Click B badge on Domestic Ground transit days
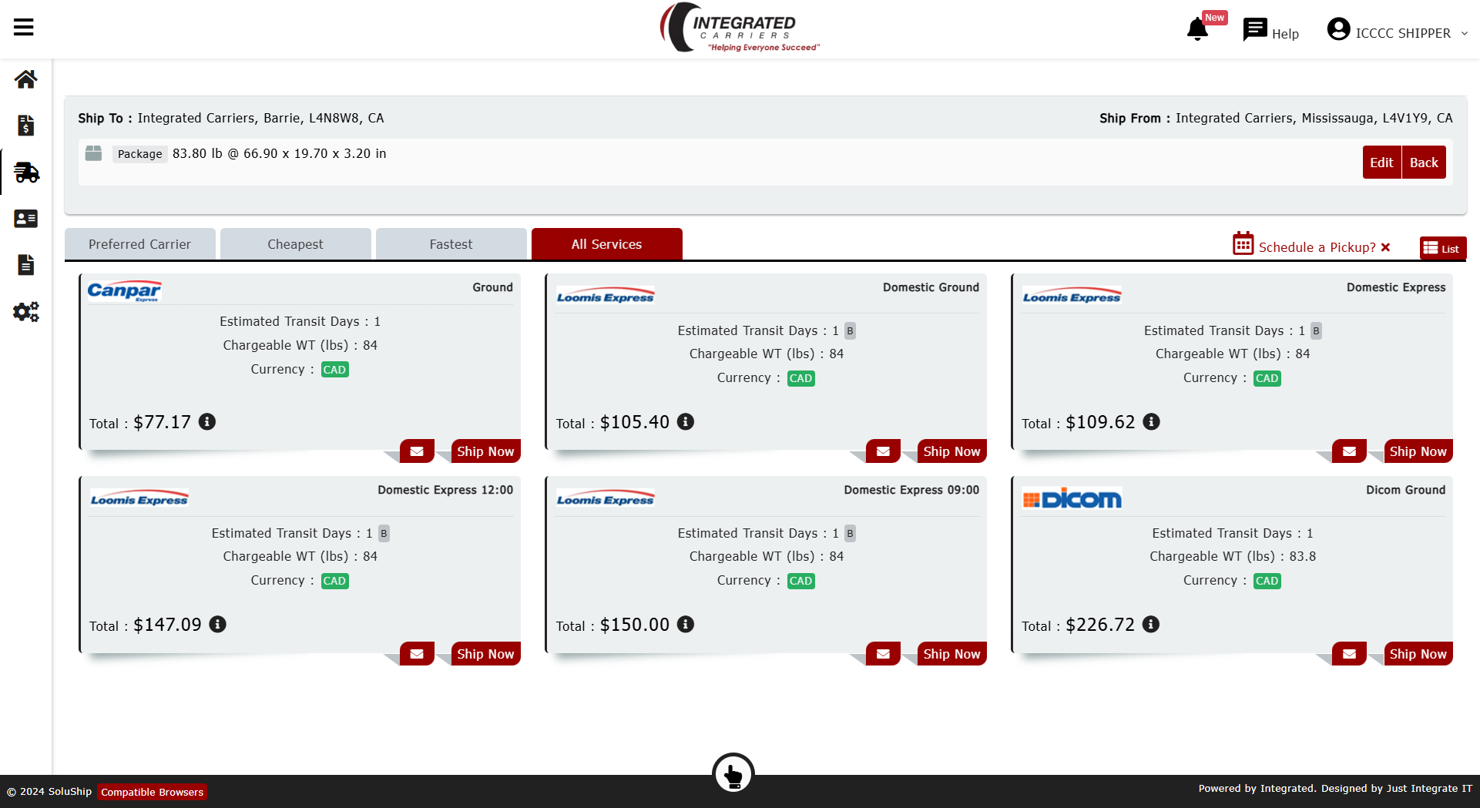1480x808 pixels. 850,330
